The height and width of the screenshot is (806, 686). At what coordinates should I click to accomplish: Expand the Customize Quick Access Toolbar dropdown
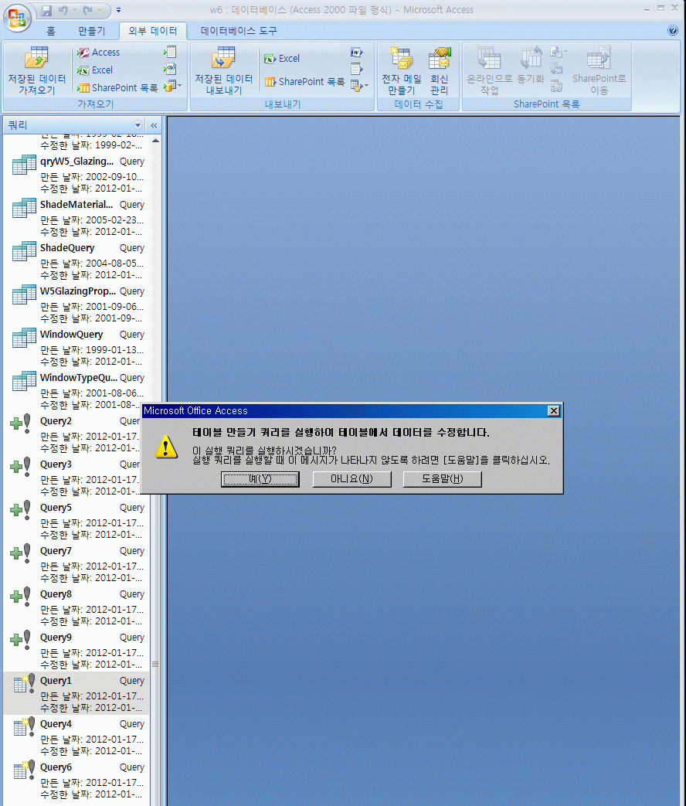(x=118, y=11)
